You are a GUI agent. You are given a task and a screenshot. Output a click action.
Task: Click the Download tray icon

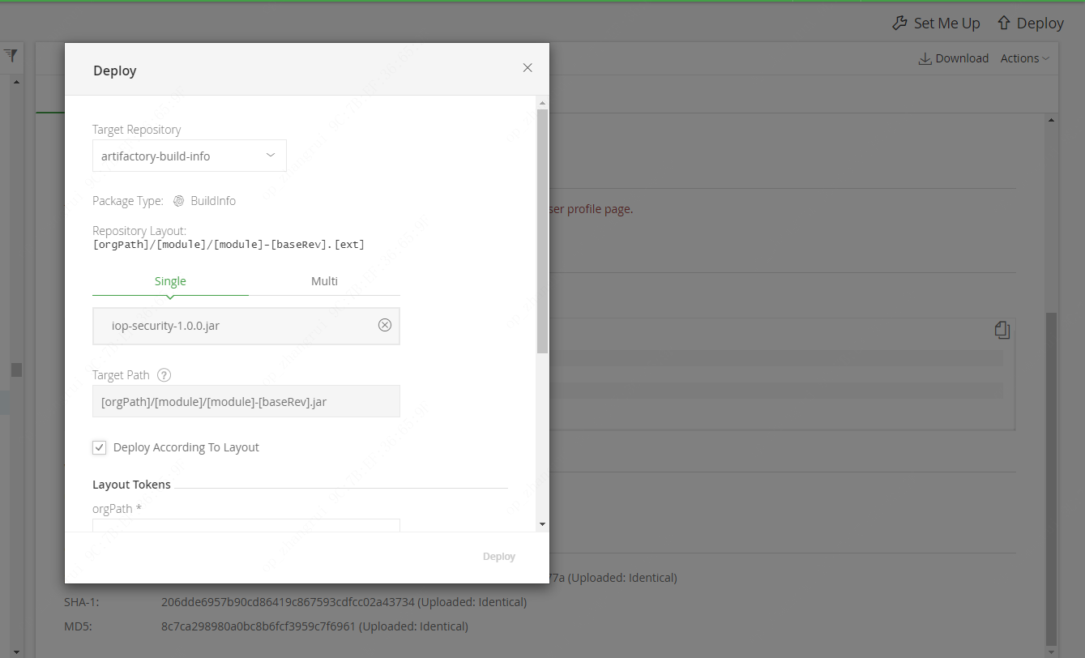point(925,58)
